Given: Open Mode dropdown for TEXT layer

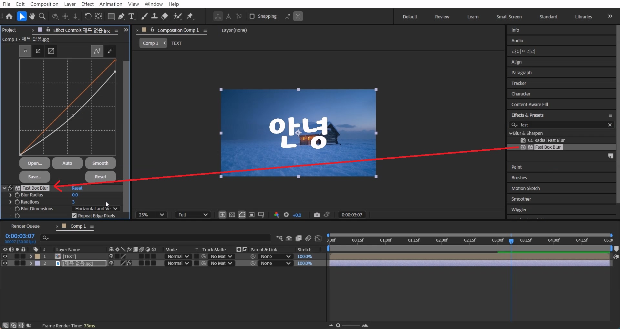Looking at the screenshot, I should [x=178, y=256].
